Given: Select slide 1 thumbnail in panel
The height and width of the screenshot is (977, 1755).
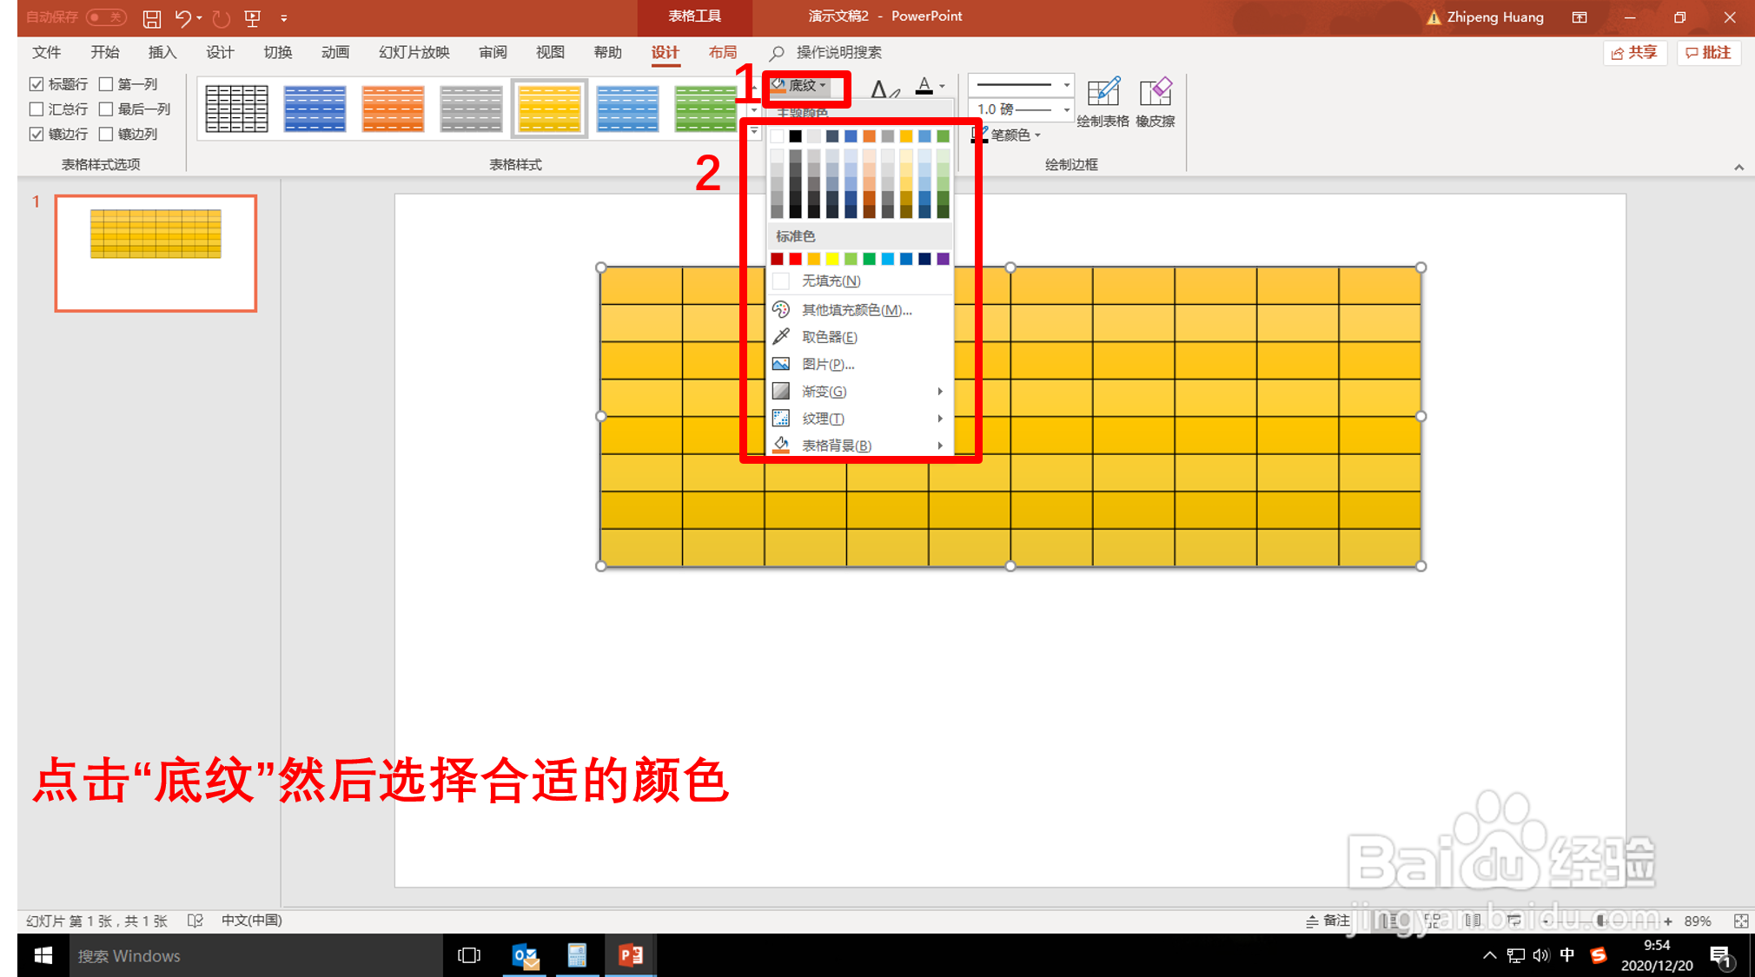Looking at the screenshot, I should coord(156,253).
